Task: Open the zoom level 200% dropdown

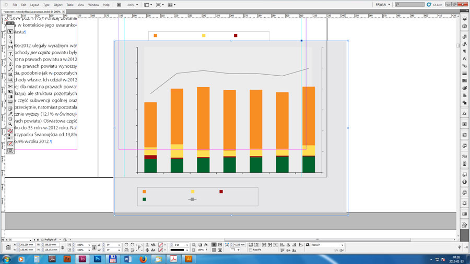Action: coord(132,5)
